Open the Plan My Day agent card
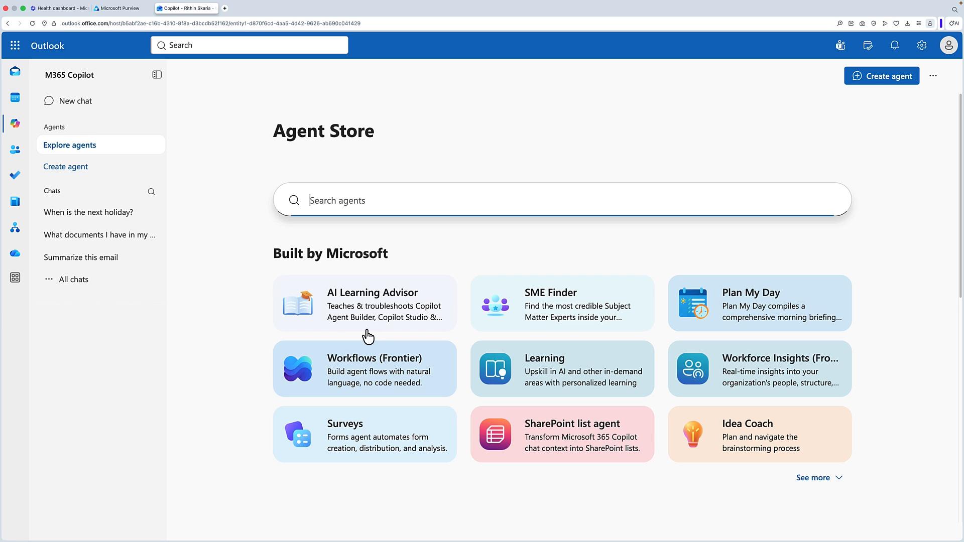The height and width of the screenshot is (542, 964). click(x=760, y=303)
